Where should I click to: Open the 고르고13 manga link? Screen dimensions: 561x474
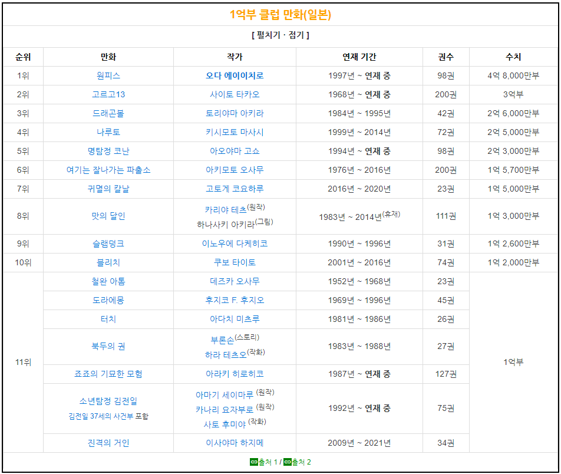[x=108, y=94]
